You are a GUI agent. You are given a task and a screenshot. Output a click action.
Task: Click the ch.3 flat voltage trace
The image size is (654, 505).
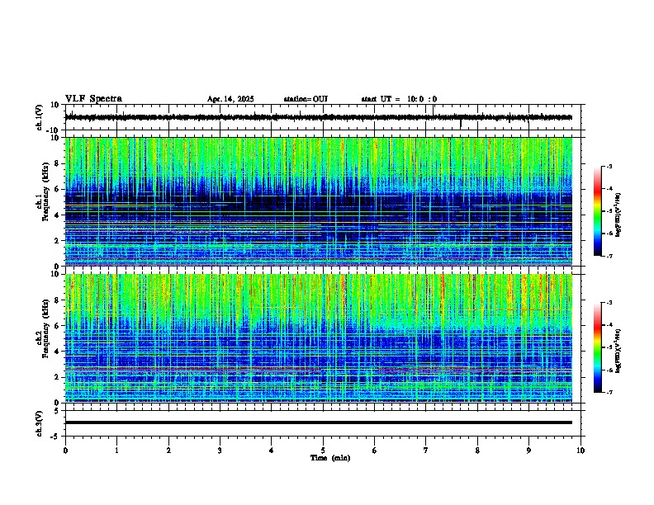[x=318, y=422]
